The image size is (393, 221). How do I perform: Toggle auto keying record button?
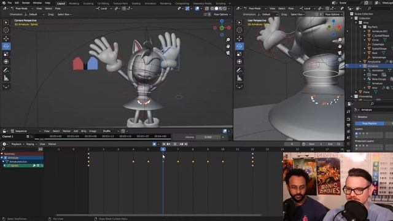coord(154,144)
